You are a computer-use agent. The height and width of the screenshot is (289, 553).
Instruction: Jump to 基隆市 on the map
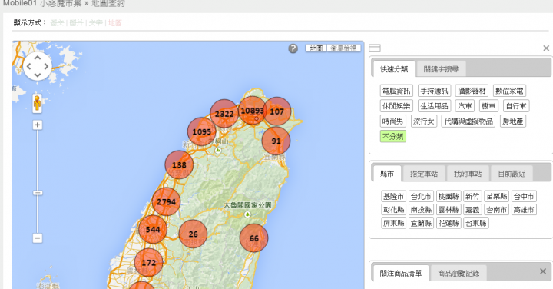[x=393, y=197]
